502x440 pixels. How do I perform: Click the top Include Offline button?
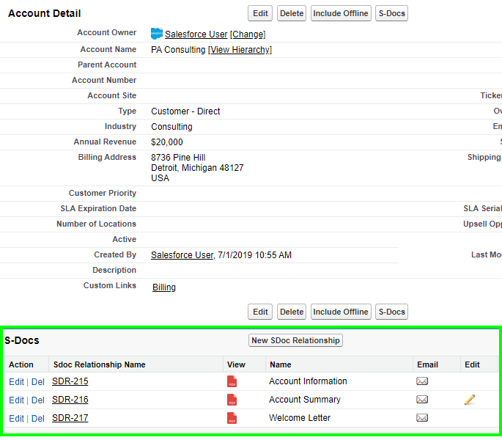341,13
